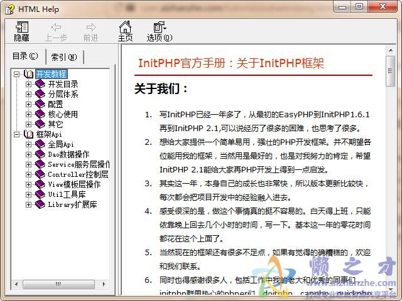Click the purple book icon beside 其它
402x301 pixels.
(40, 124)
